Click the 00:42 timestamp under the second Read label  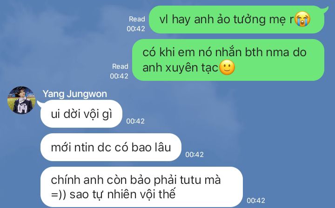[x=119, y=76]
